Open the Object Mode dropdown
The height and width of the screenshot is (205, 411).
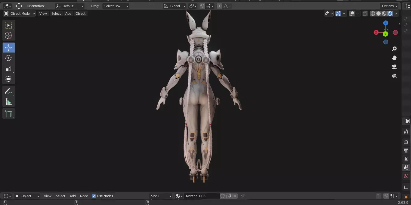19,14
